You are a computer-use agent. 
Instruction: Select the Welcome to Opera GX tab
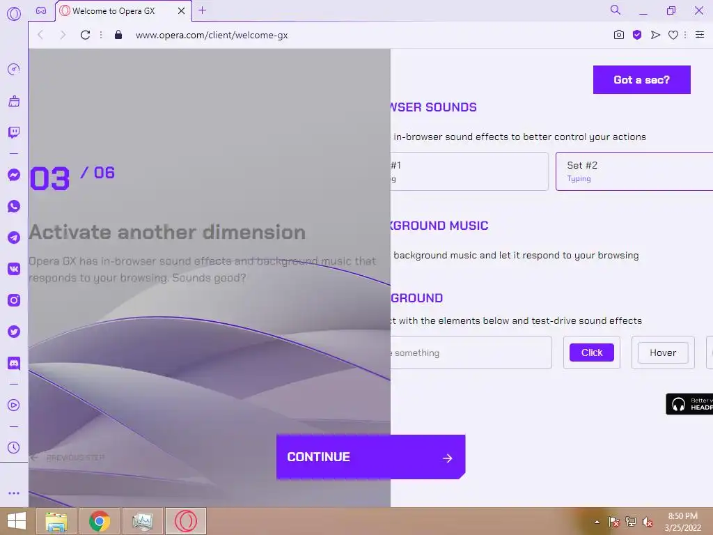click(123, 11)
